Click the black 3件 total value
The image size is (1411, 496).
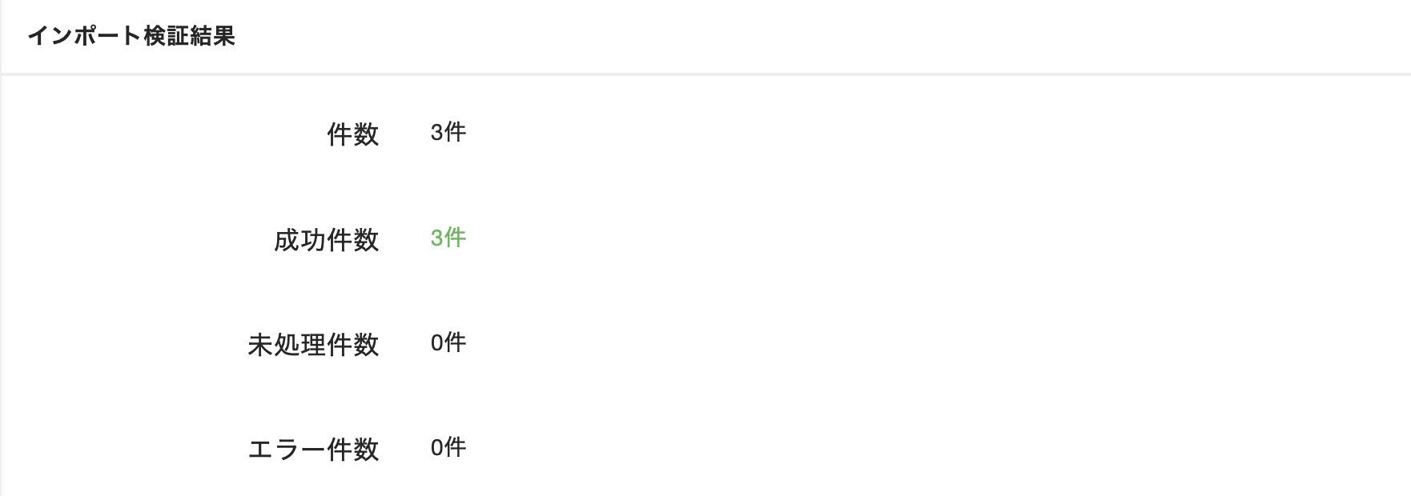pos(448,132)
